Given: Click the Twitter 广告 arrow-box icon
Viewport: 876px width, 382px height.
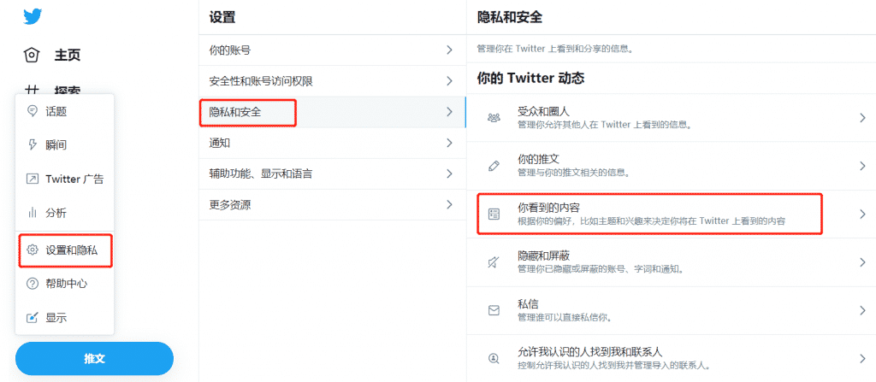Looking at the screenshot, I should pyautogui.click(x=33, y=179).
